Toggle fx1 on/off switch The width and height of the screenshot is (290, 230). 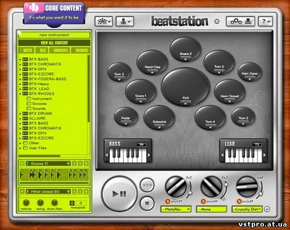point(168,202)
